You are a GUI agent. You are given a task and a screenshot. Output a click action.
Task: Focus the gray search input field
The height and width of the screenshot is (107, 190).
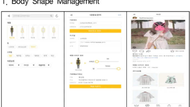[33, 16]
